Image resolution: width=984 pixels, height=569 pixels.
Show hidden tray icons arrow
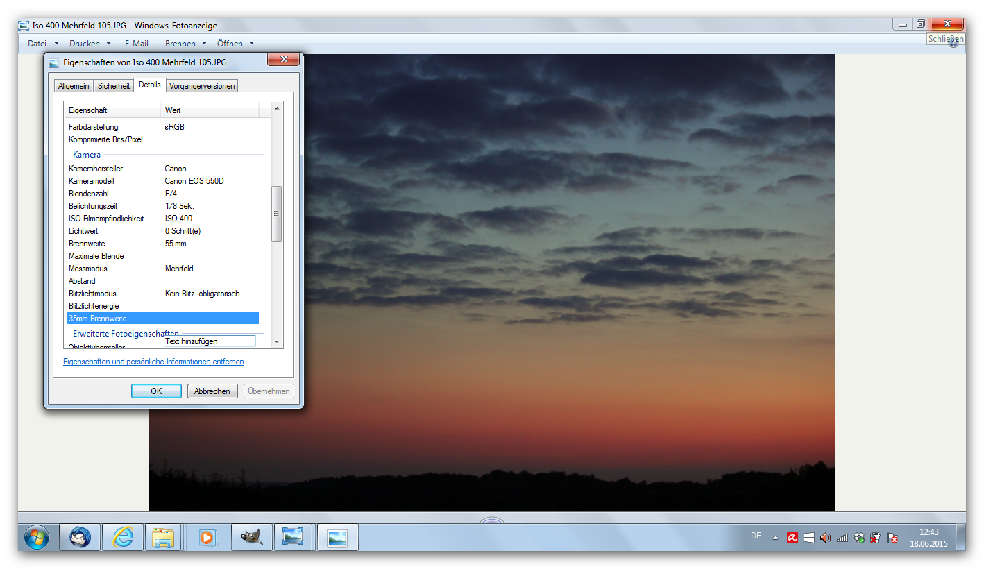pyautogui.click(x=775, y=538)
